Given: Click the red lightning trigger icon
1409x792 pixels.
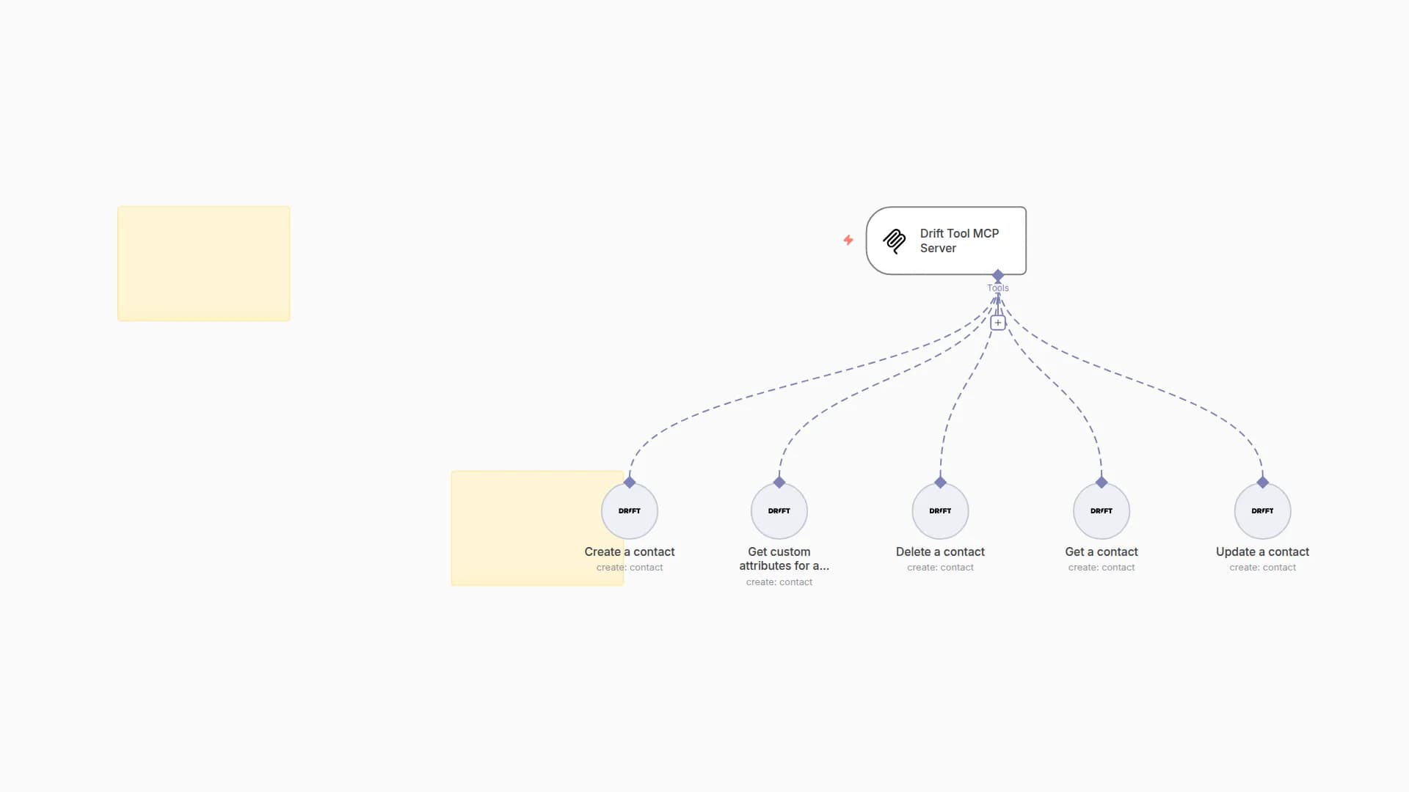Looking at the screenshot, I should click(x=848, y=240).
